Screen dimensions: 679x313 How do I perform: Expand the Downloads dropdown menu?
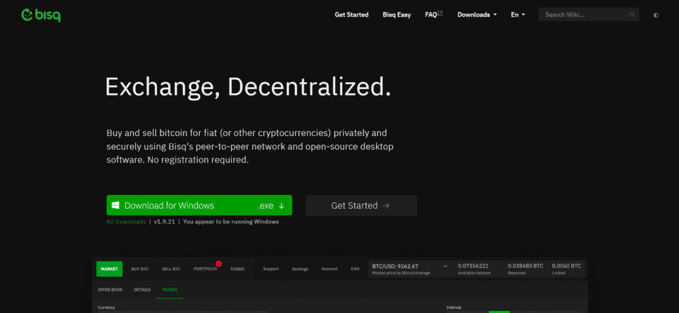point(477,15)
